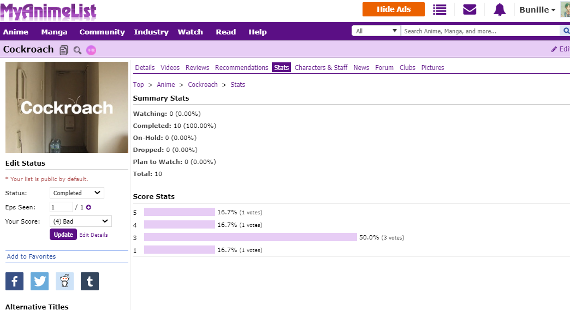Open the Characters & Staff tab
The height and width of the screenshot is (310, 570).
point(321,68)
